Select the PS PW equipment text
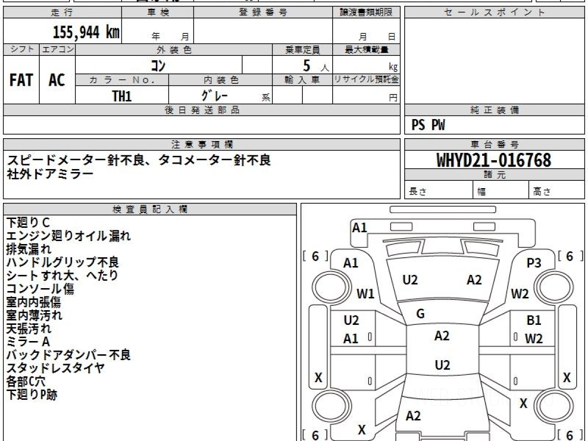 (x=428, y=126)
